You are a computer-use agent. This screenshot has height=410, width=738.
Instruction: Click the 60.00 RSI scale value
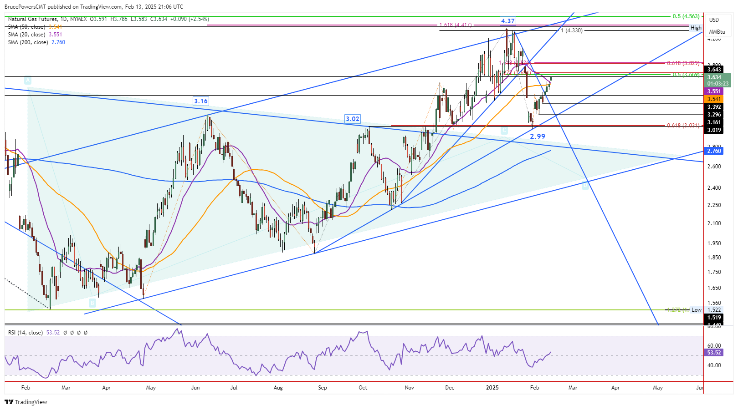[714, 346]
